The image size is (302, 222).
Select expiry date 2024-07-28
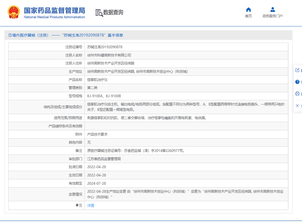[96, 184]
